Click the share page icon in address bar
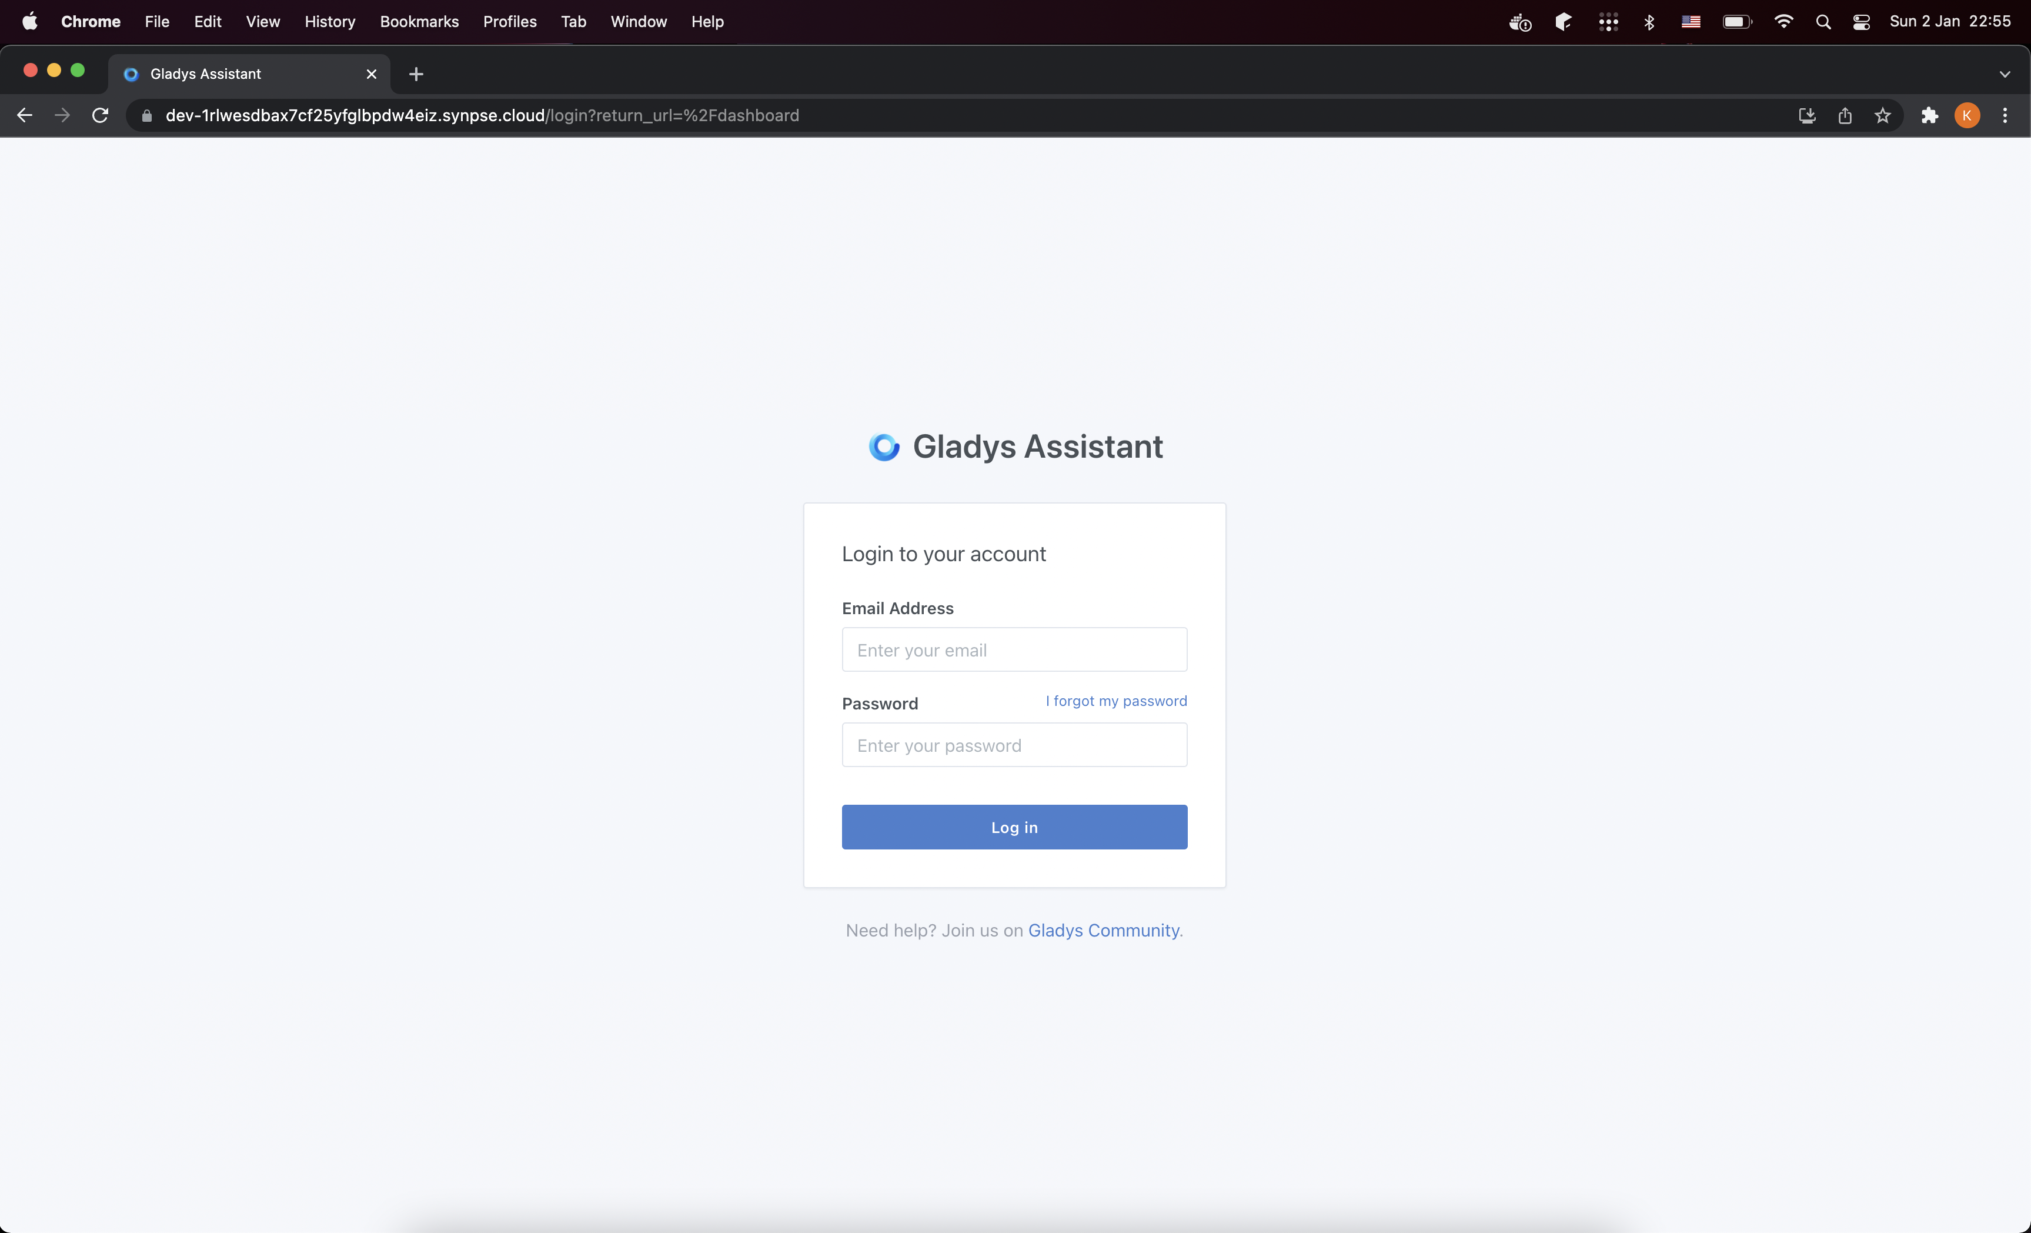Image resolution: width=2031 pixels, height=1233 pixels. pos(1845,115)
